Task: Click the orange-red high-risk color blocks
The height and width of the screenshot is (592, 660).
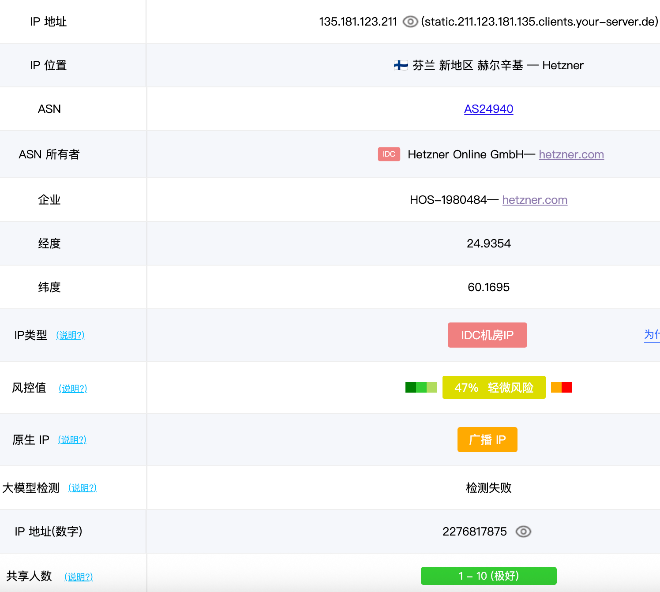Action: point(561,387)
